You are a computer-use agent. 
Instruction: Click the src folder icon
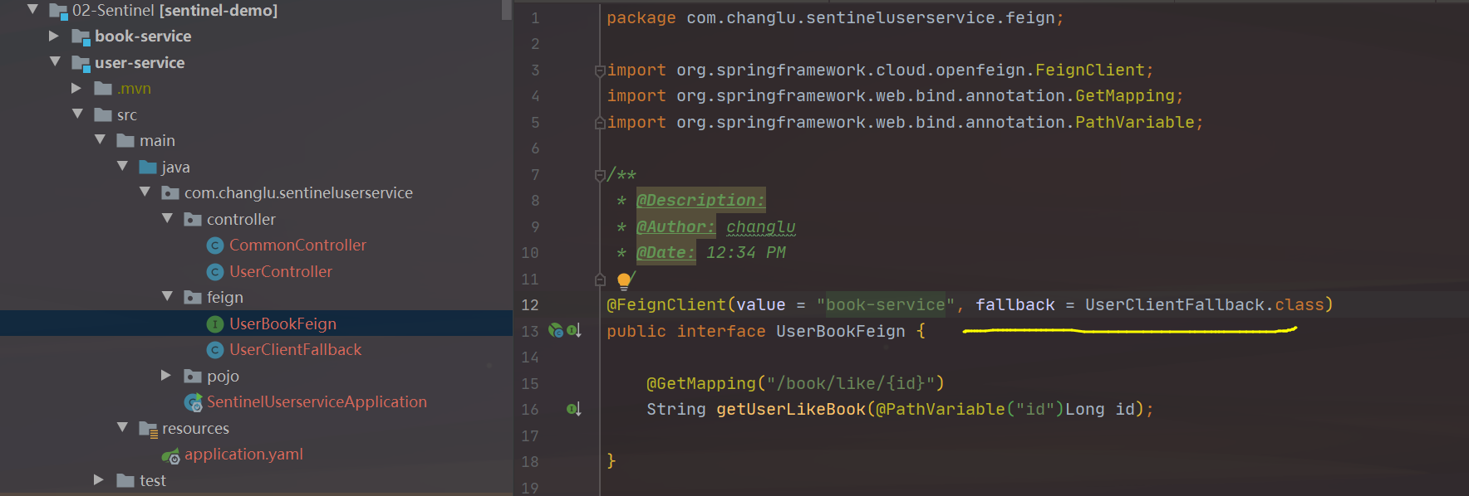point(103,114)
